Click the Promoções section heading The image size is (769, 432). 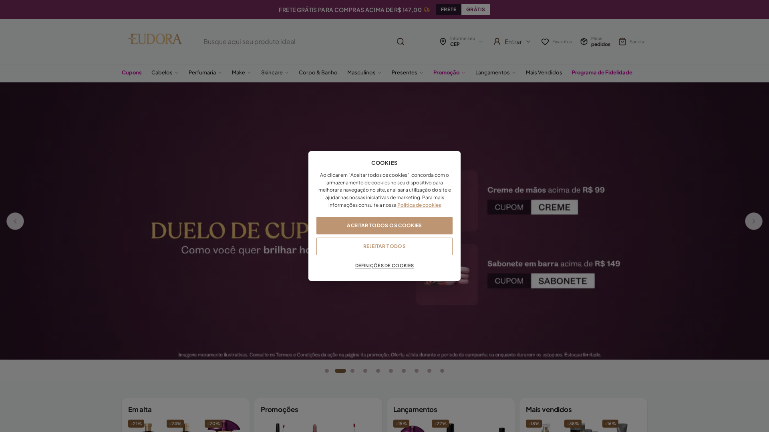tap(280, 410)
